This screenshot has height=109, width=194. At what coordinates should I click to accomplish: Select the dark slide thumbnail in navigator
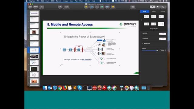click(34, 69)
